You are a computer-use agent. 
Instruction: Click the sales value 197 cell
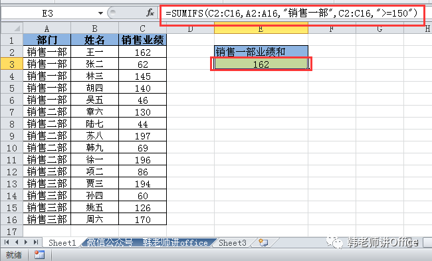coord(142,135)
